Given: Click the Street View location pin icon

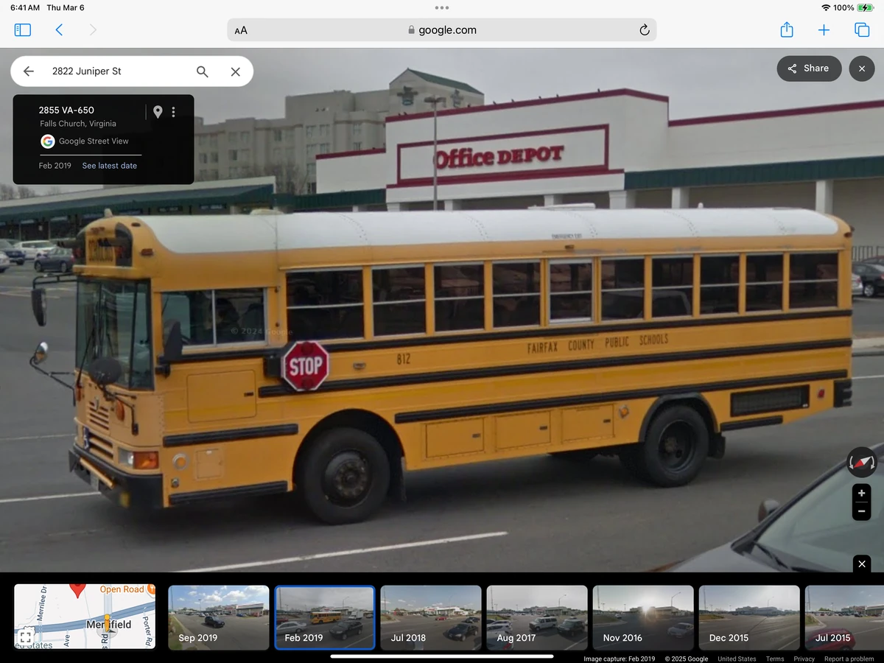Looking at the screenshot, I should pyautogui.click(x=158, y=111).
